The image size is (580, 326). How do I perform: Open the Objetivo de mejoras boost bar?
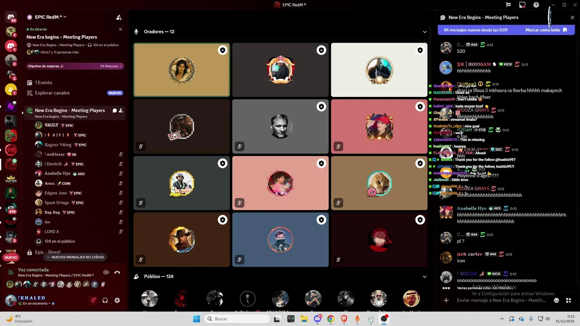tap(75, 66)
